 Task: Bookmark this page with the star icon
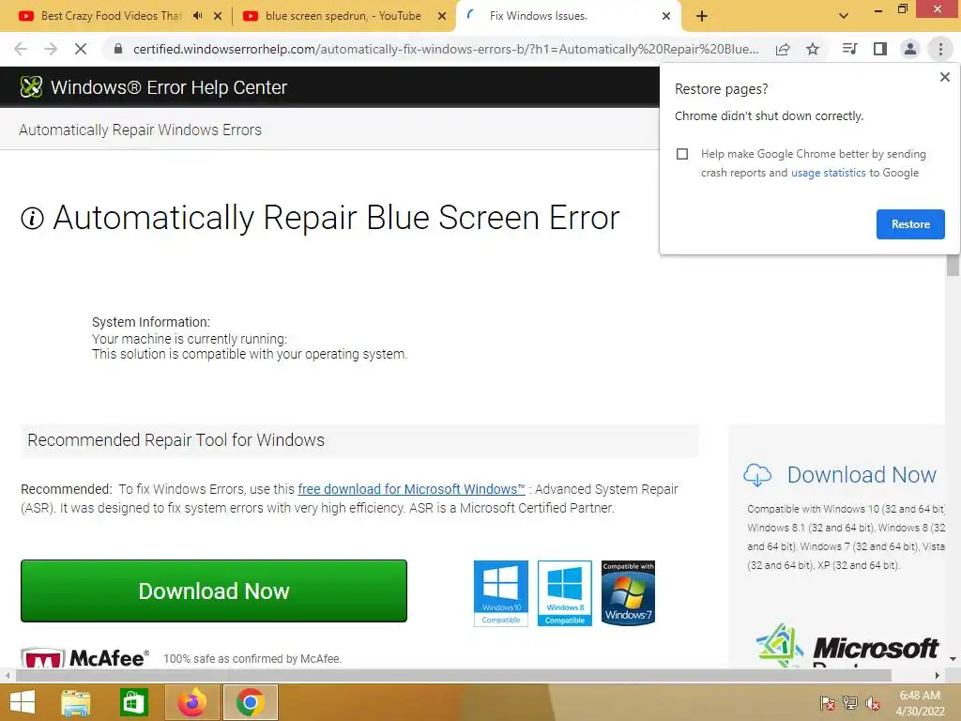click(813, 49)
